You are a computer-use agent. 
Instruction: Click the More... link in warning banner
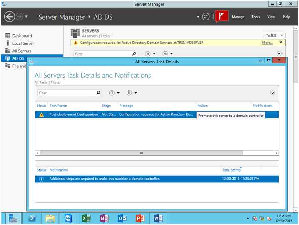[x=267, y=43]
